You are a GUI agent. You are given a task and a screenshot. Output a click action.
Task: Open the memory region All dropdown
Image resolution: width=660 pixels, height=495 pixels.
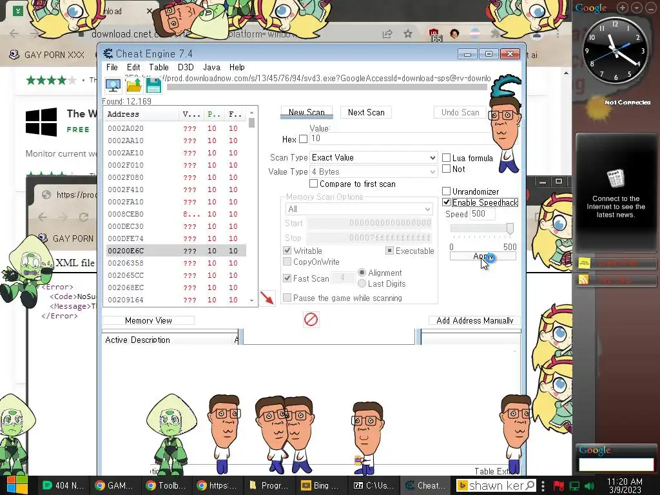(358, 209)
